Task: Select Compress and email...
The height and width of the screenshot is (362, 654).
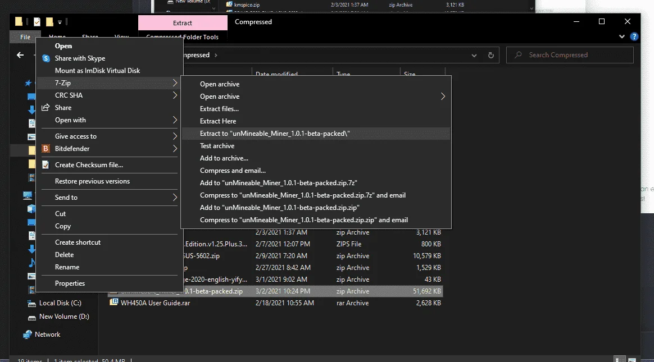Action: click(x=233, y=171)
